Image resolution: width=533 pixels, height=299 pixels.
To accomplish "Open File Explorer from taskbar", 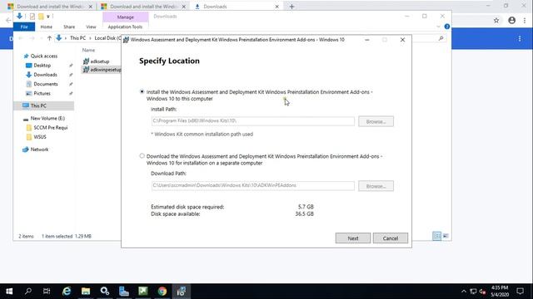I will coord(86,292).
